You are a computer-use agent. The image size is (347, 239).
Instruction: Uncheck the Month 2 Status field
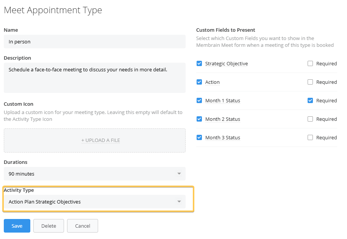point(199,119)
